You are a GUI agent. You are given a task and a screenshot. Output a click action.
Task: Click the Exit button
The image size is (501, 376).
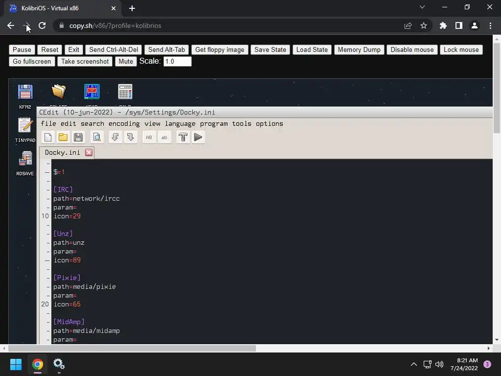click(x=73, y=49)
